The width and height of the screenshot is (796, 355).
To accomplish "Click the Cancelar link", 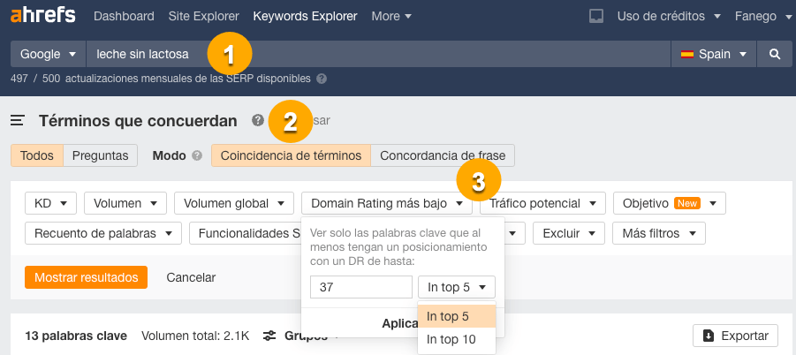I will 191,277.
